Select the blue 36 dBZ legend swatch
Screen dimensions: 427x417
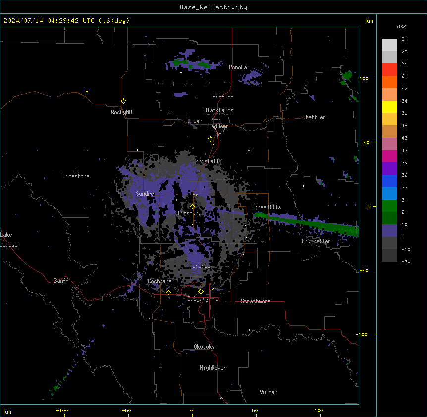coord(389,181)
